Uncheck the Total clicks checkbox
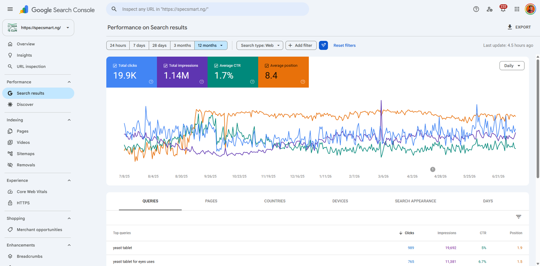Image resolution: width=540 pixels, height=266 pixels. point(115,66)
